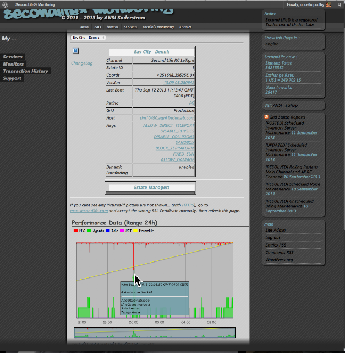Click the PG rating link

click(x=191, y=103)
